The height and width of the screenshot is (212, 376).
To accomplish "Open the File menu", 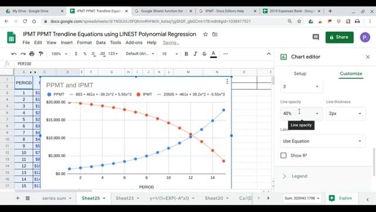I will (x=26, y=42).
